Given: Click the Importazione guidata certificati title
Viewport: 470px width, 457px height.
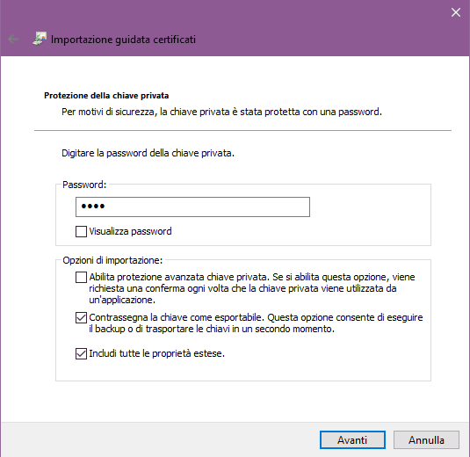Looking at the screenshot, I should coord(123,40).
